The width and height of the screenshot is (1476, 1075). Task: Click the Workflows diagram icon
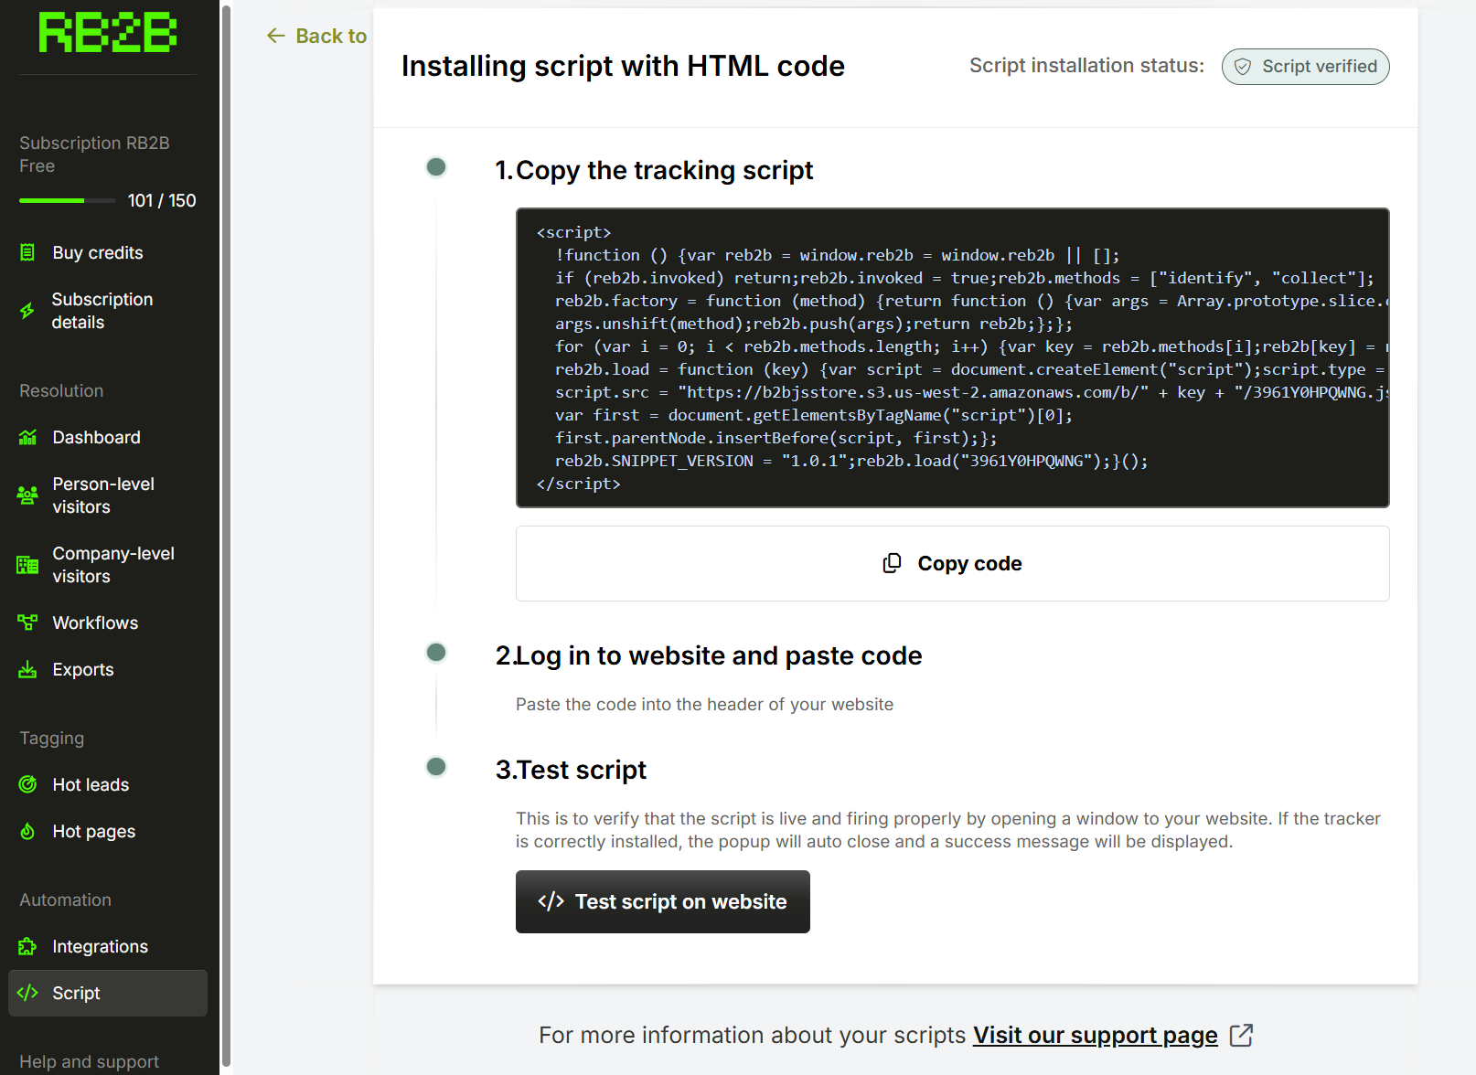(27, 623)
